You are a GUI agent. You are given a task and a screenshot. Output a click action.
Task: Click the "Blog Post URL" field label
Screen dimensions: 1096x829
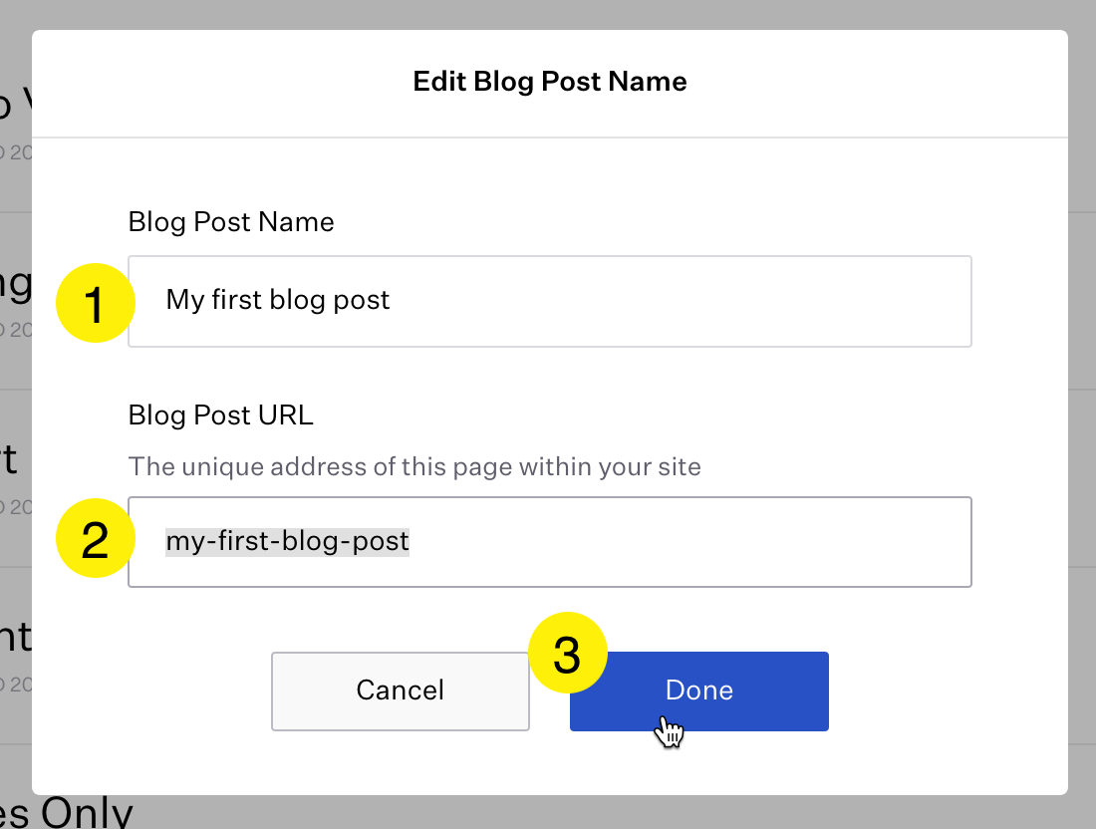(221, 415)
